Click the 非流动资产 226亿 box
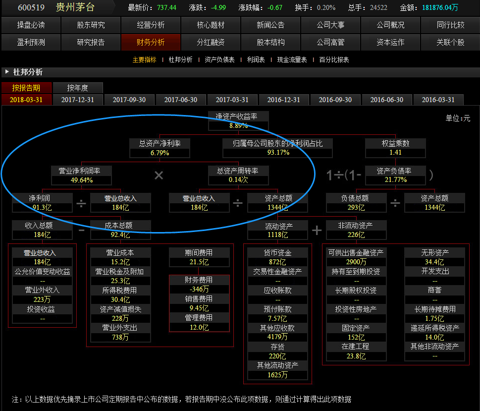480x411 pixels. coord(356,230)
